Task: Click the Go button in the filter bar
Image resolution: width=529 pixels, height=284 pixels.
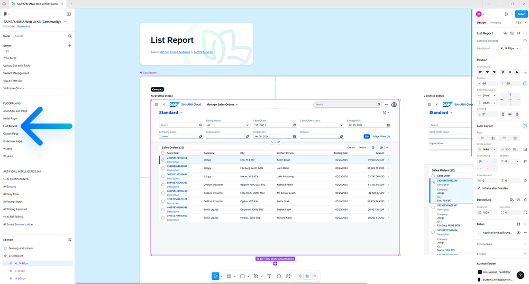Action: tap(367, 136)
